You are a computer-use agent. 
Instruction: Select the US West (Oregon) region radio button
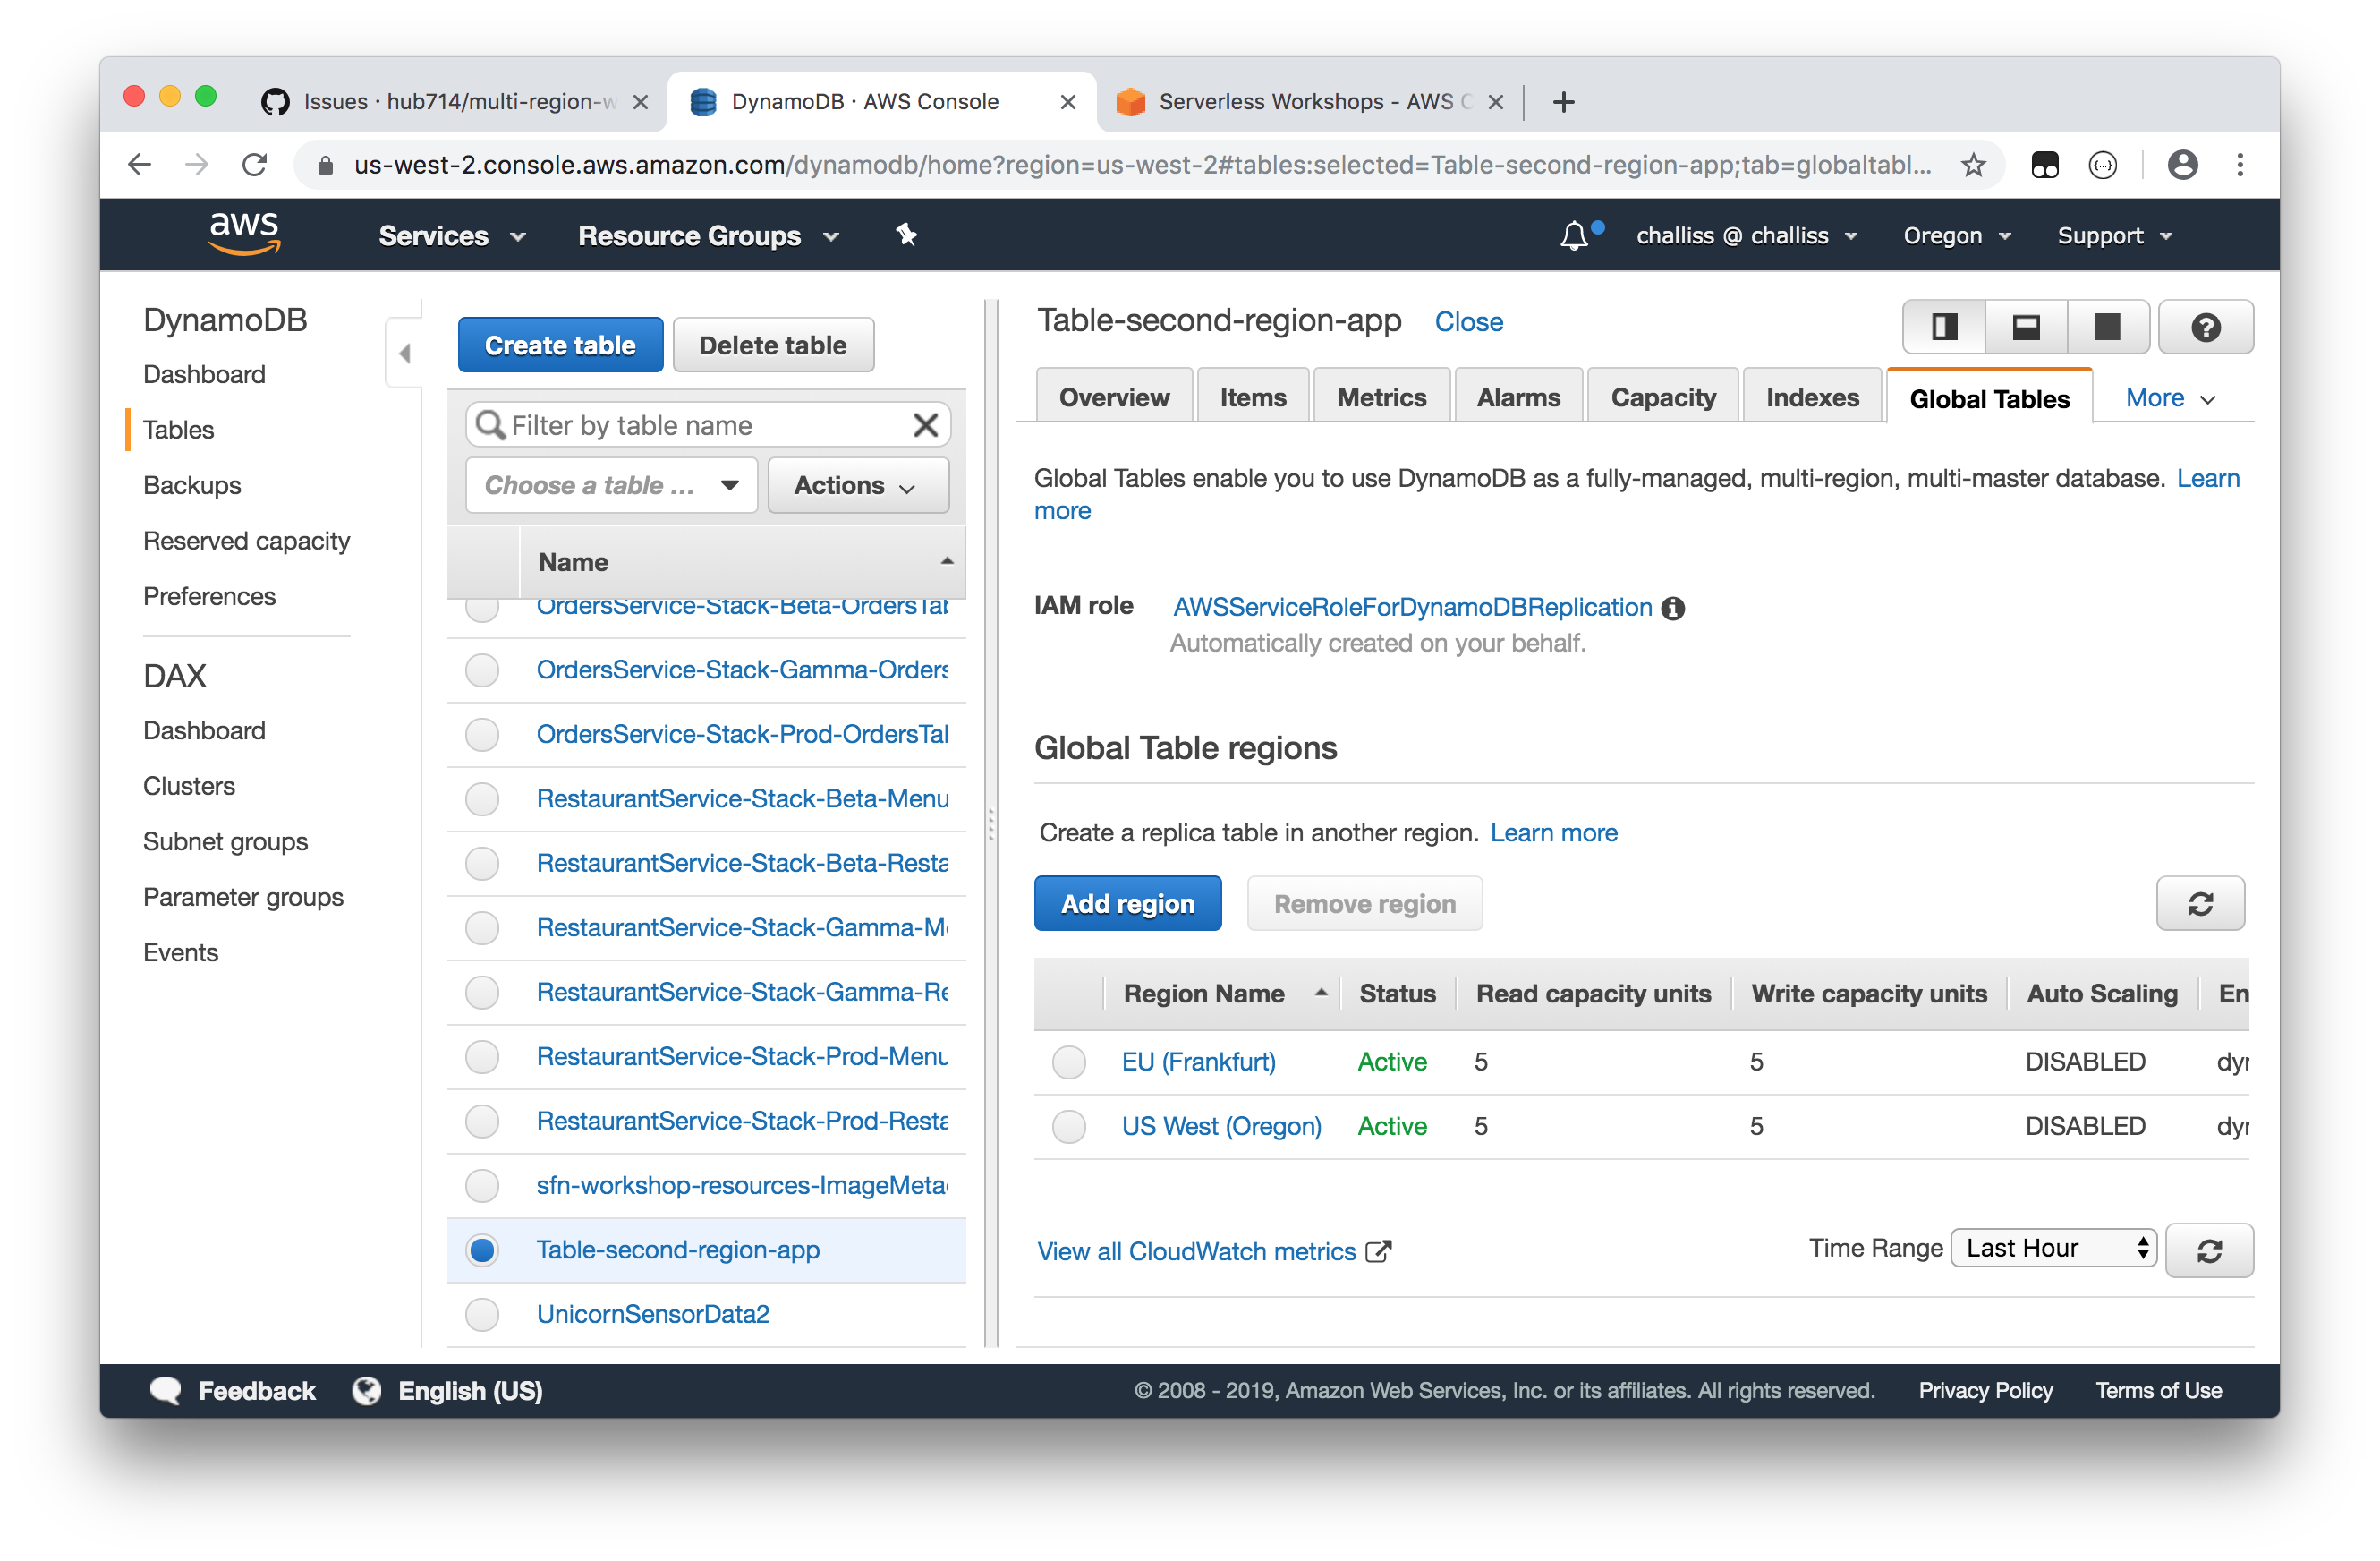[1069, 1127]
